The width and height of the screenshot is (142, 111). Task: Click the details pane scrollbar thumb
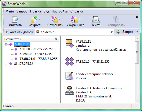click(137, 52)
